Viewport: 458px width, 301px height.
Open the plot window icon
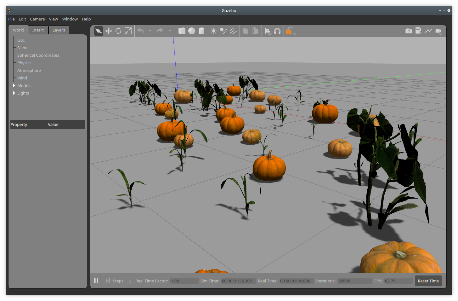point(428,31)
